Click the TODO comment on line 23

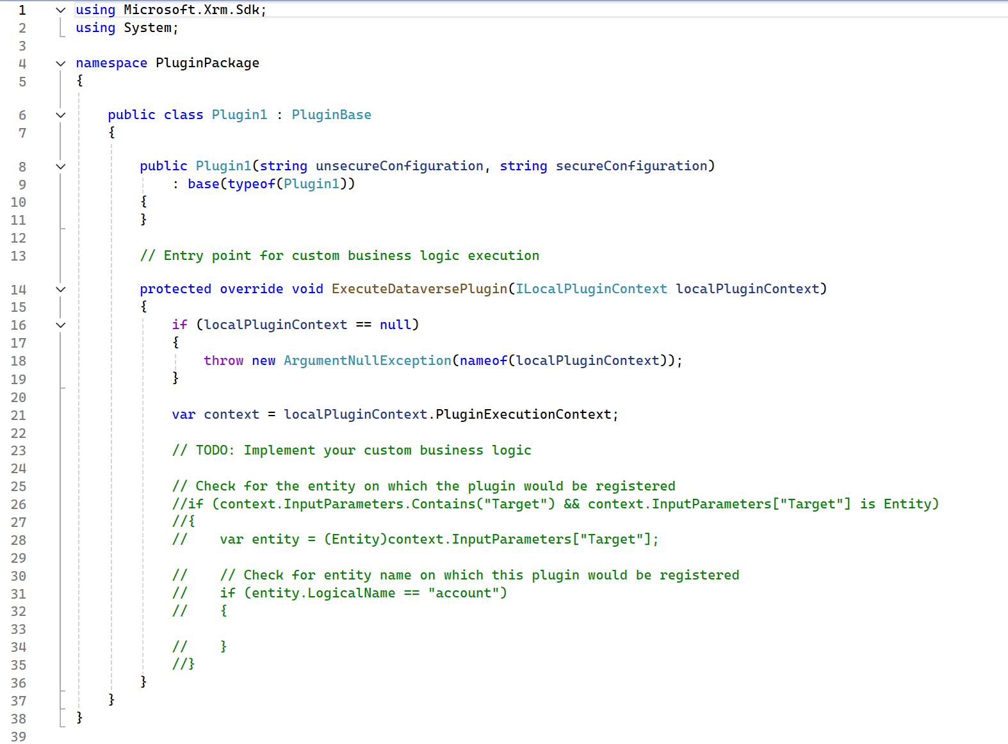[352, 450]
